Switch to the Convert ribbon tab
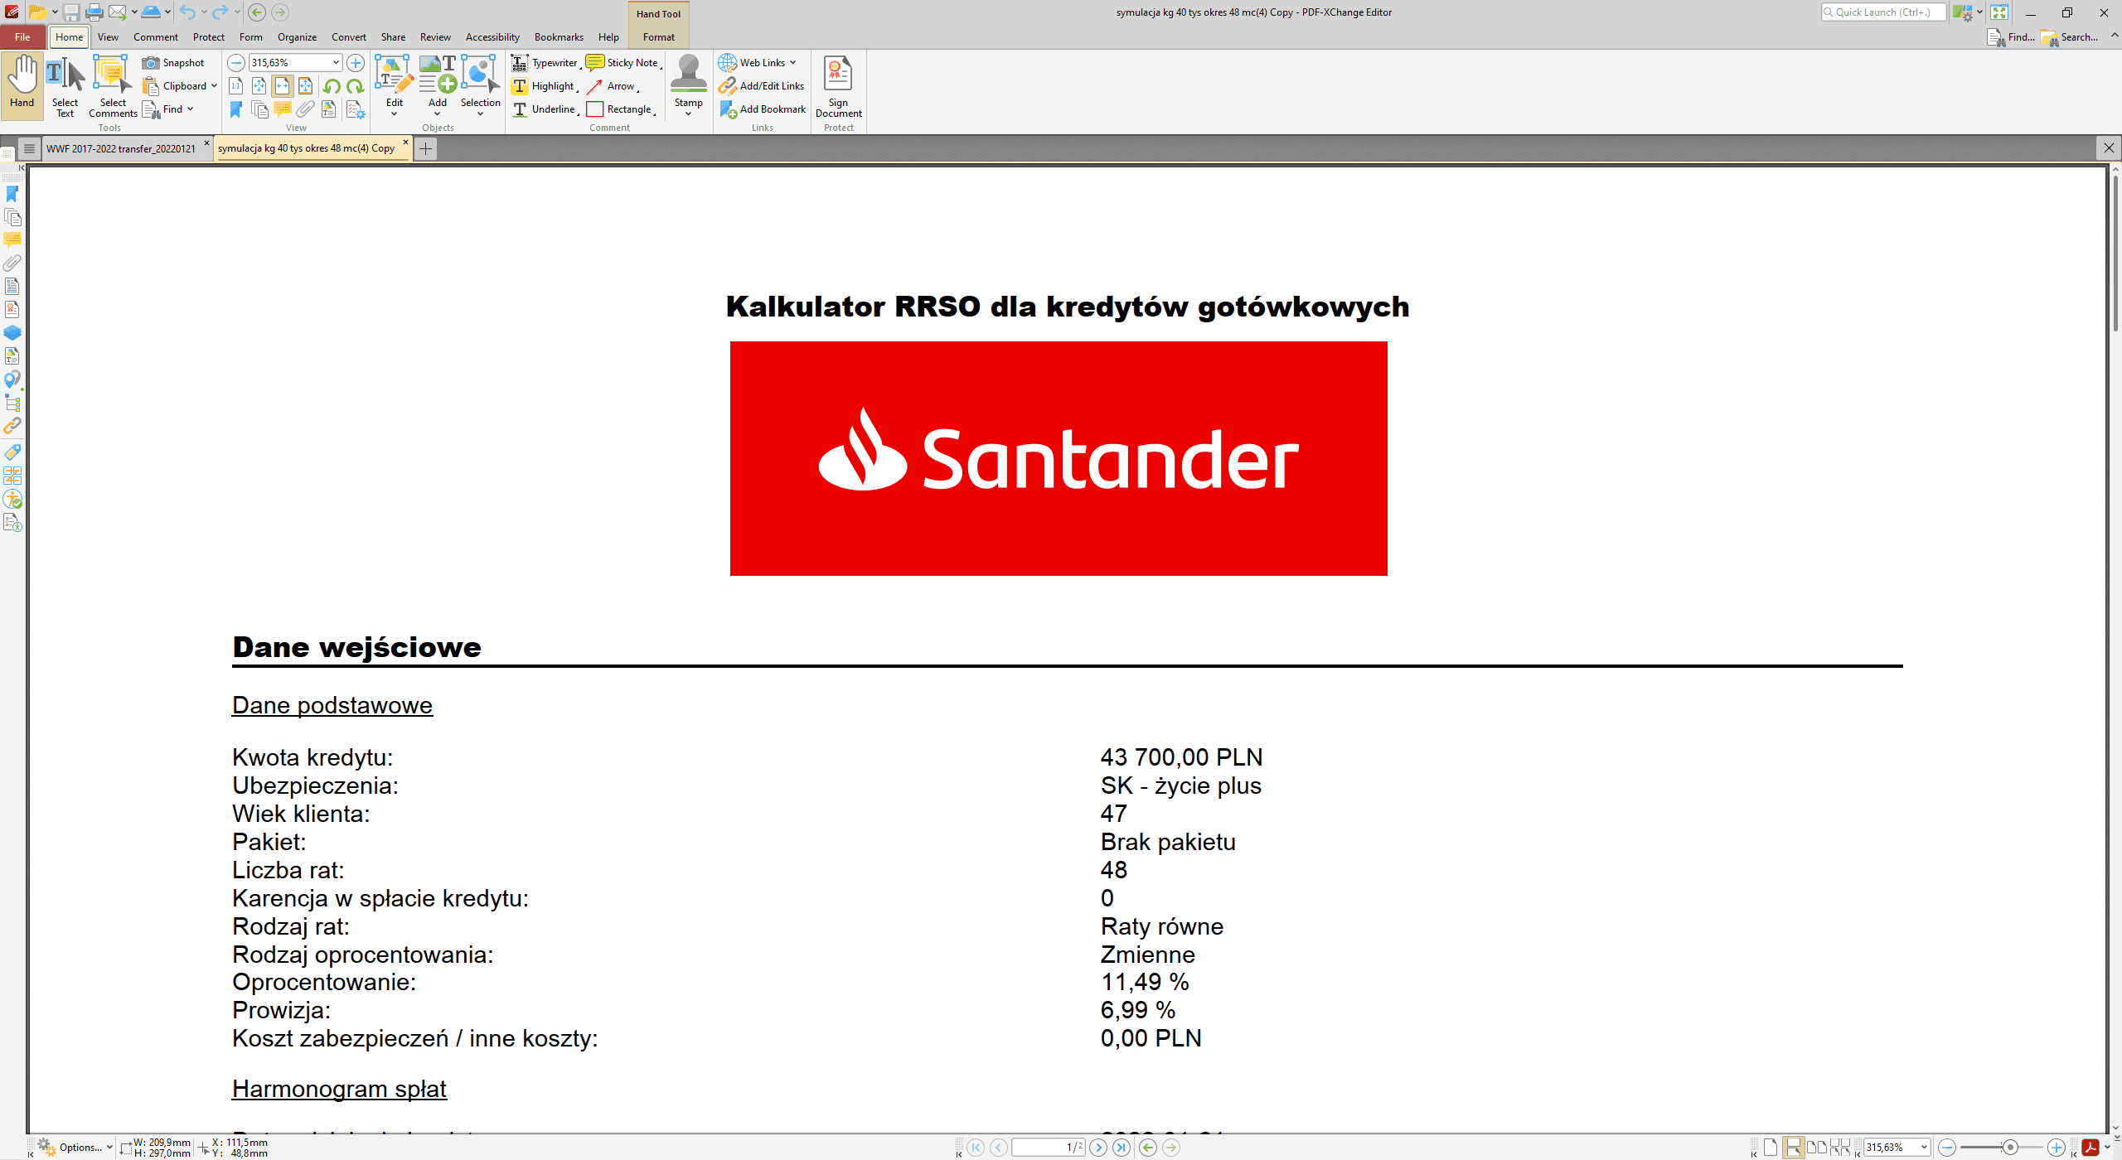This screenshot has width=2122, height=1160. pos(349,37)
